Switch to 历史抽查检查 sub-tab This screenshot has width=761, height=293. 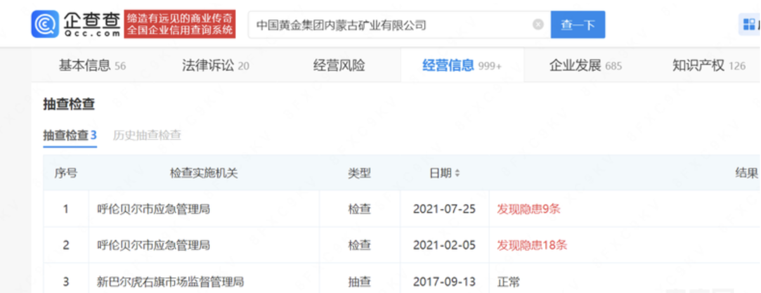point(147,135)
